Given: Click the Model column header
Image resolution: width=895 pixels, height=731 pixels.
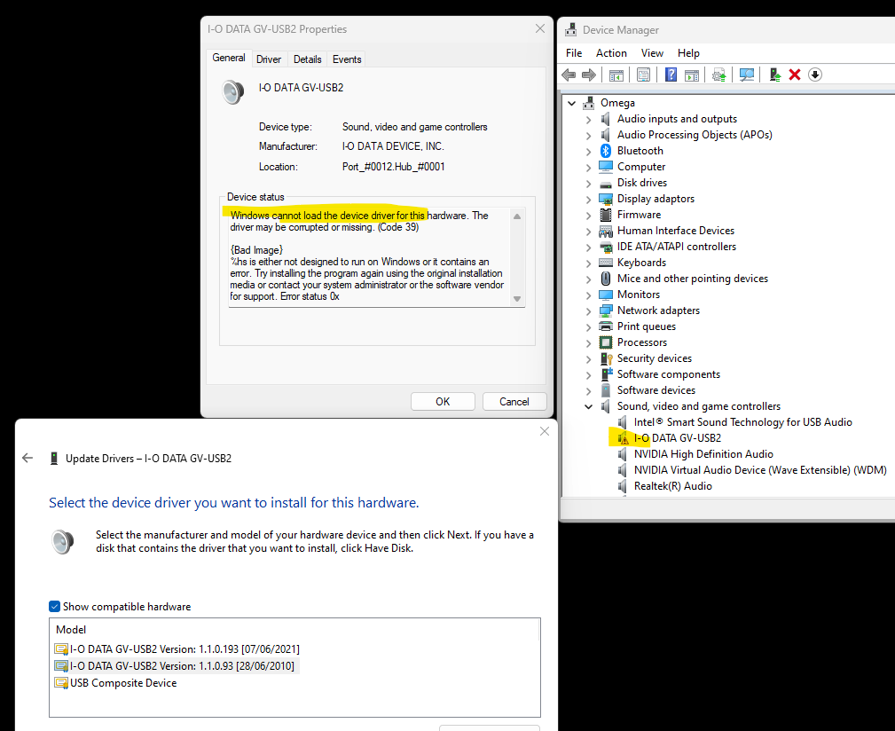Looking at the screenshot, I should point(71,630).
